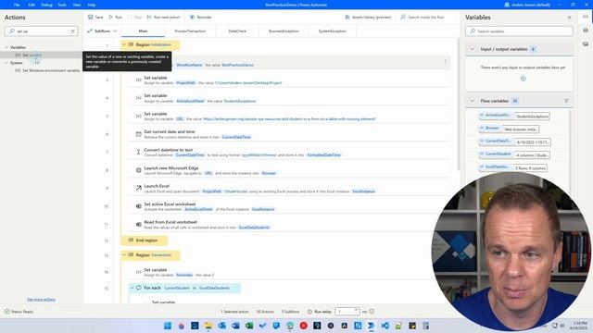Image resolution: width=593 pixels, height=333 pixels.
Task: Collapse the For each CurrentStudent loop
Action: pyautogui.click(x=132, y=288)
